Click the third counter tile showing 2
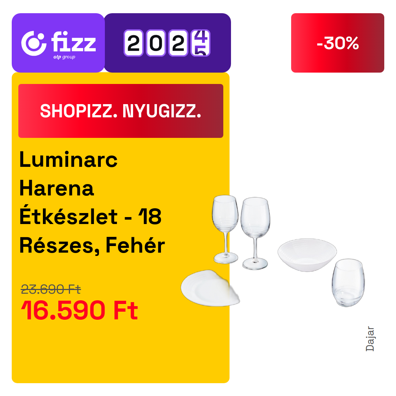The width and height of the screenshot is (396, 396). coord(178,43)
